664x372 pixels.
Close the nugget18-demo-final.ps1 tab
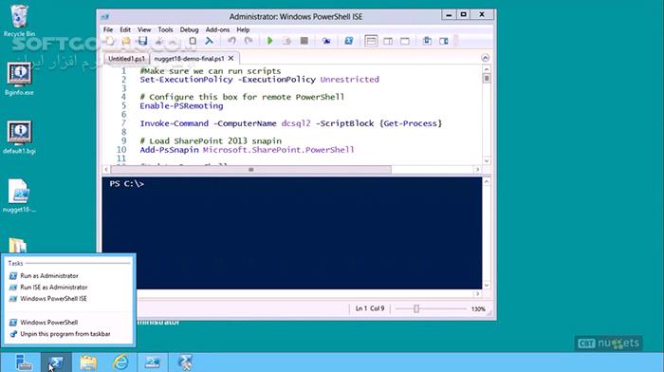pyautogui.click(x=231, y=58)
